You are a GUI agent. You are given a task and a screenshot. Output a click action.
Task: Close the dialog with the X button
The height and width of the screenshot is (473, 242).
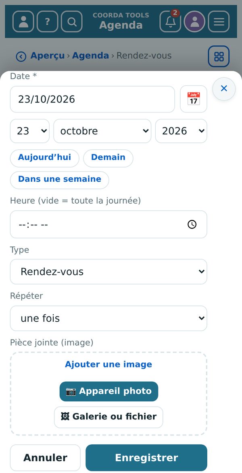pos(224,89)
